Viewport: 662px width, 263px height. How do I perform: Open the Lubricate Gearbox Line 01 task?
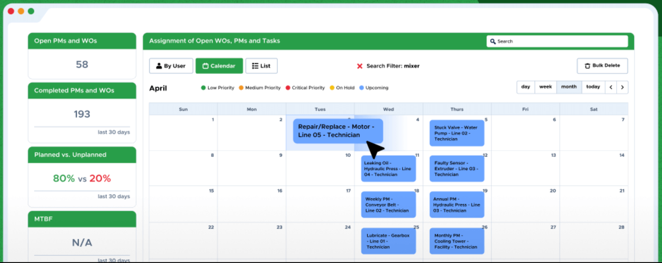[x=388, y=241]
